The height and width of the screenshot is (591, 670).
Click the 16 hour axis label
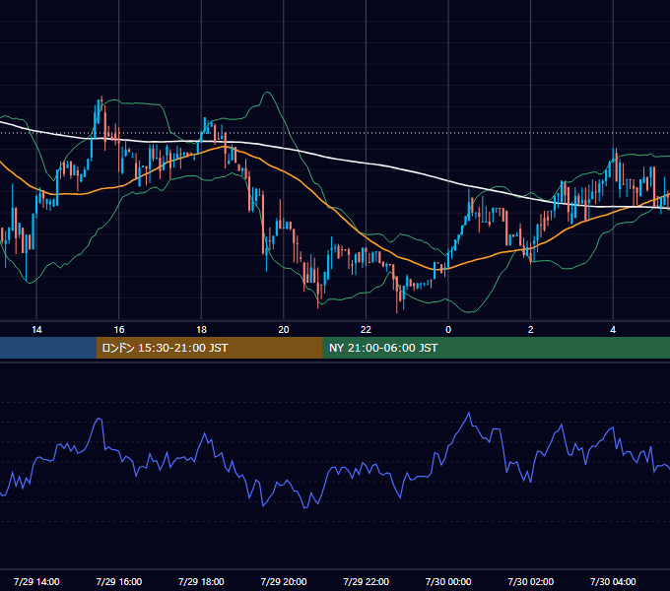coord(119,330)
